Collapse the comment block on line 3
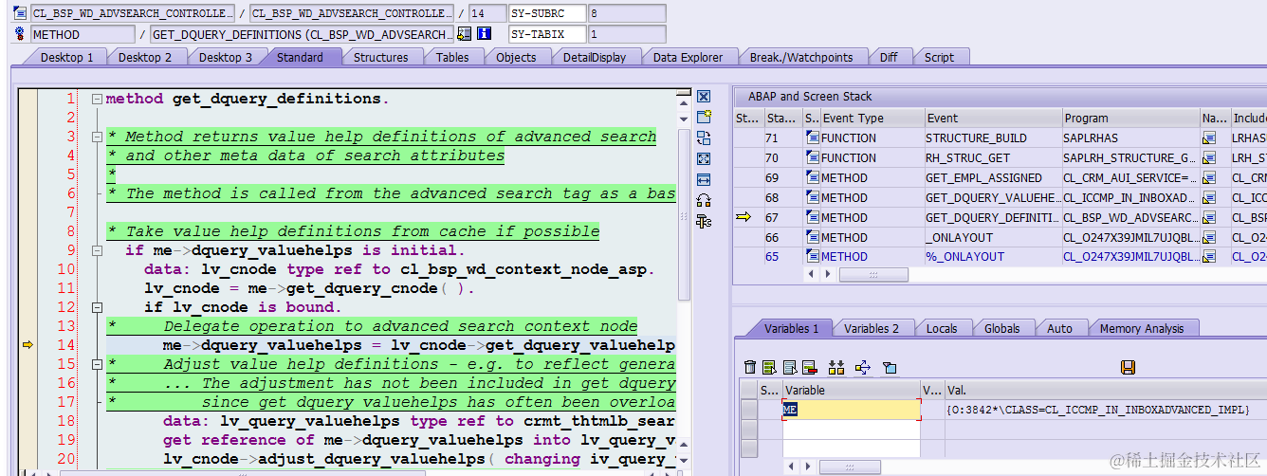1267x476 pixels. click(97, 137)
